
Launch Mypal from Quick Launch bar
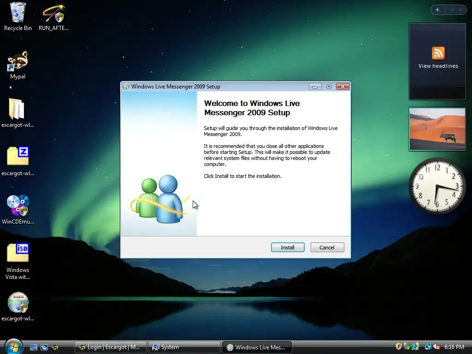coord(55,347)
